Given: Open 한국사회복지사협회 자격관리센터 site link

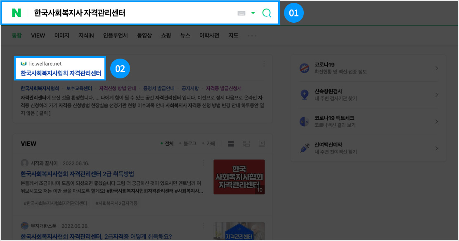Looking at the screenshot, I should pos(61,73).
